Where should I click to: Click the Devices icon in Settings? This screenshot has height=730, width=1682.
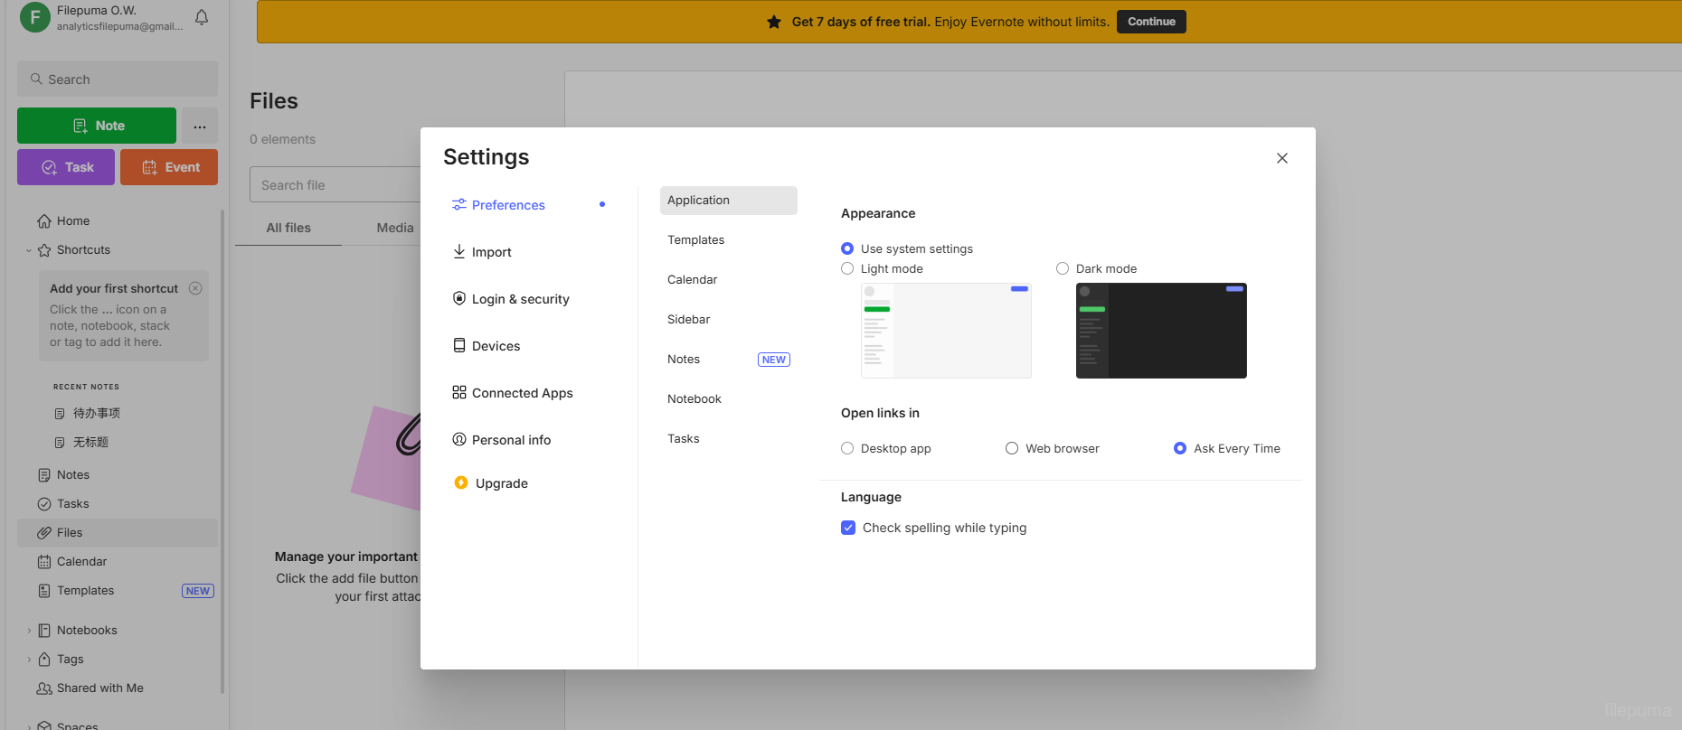click(459, 345)
